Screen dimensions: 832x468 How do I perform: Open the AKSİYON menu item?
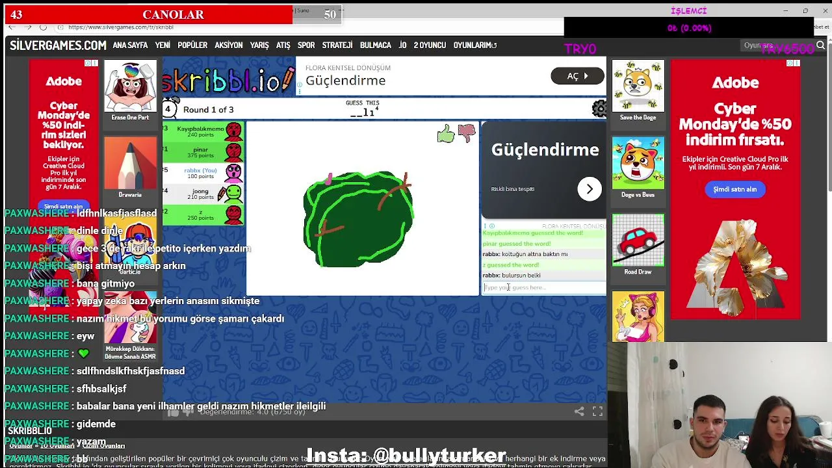click(x=229, y=45)
